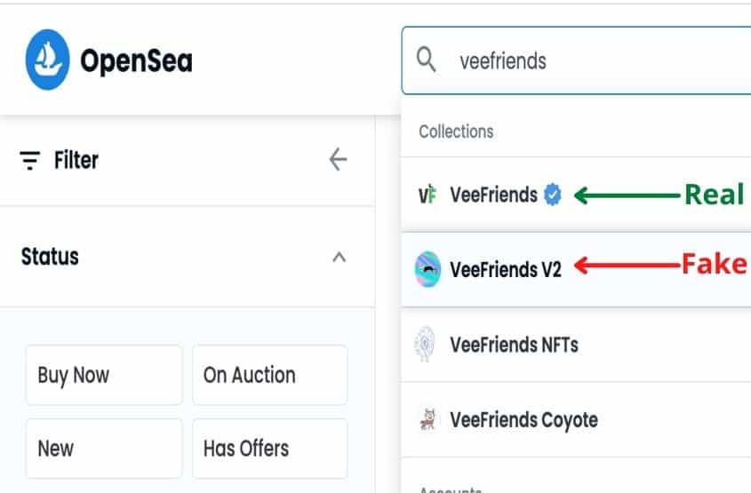Collapse the Status section chevron
The image size is (751, 493).
(340, 257)
